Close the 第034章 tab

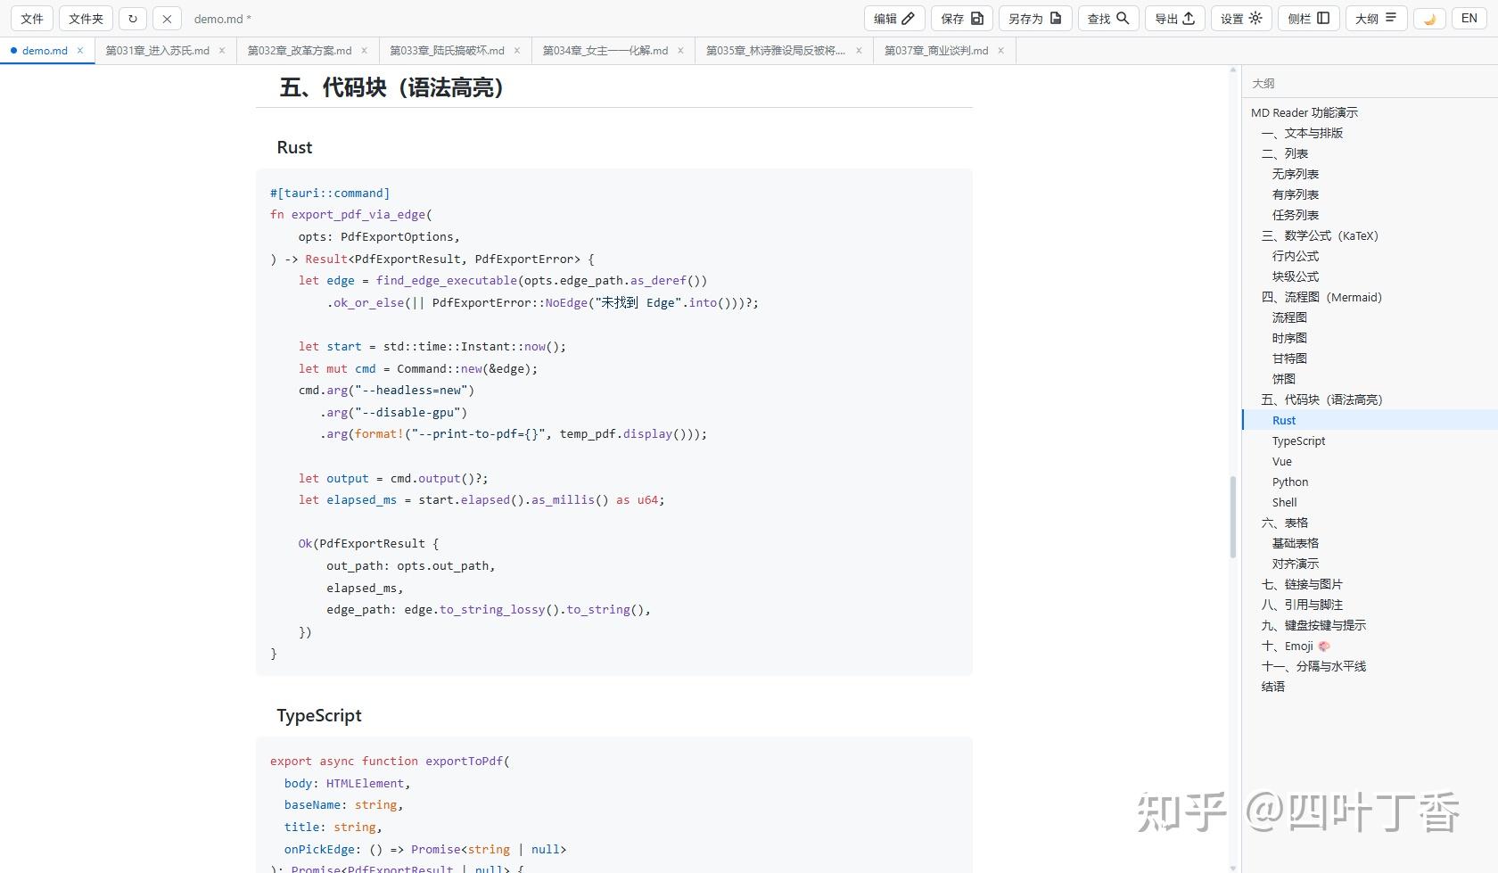pos(680,51)
